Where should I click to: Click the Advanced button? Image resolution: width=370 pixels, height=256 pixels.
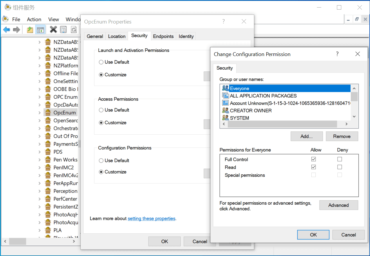click(x=338, y=205)
